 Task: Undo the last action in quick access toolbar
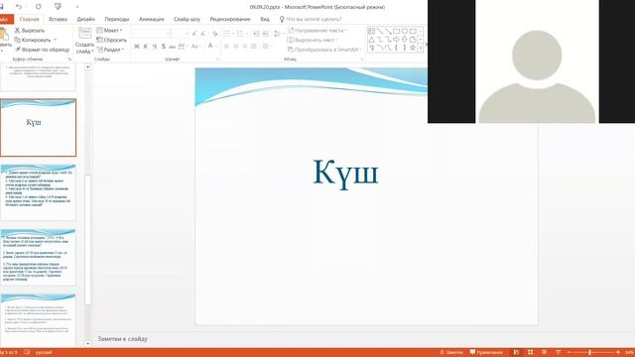19,7
